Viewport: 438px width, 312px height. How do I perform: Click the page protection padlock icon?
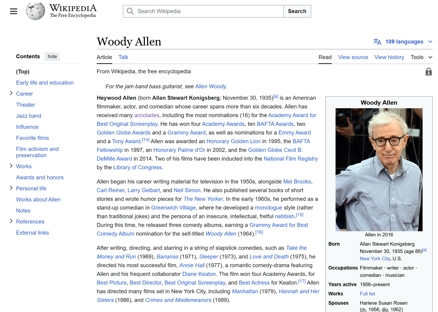[428, 72]
